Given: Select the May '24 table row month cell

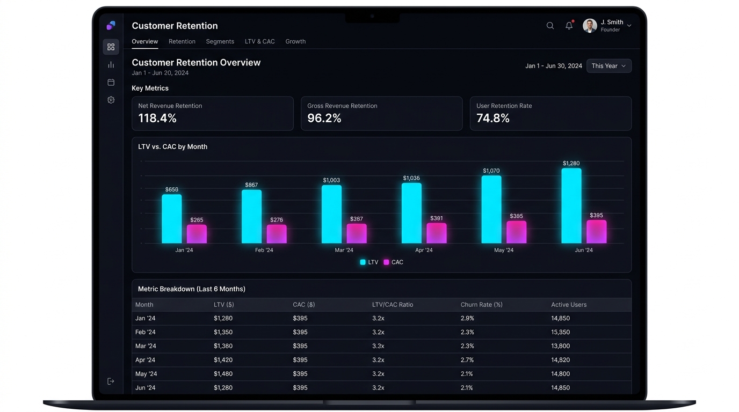Looking at the screenshot, I should tap(146, 374).
